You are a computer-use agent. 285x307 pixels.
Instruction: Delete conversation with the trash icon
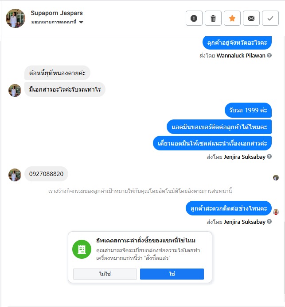click(x=213, y=18)
